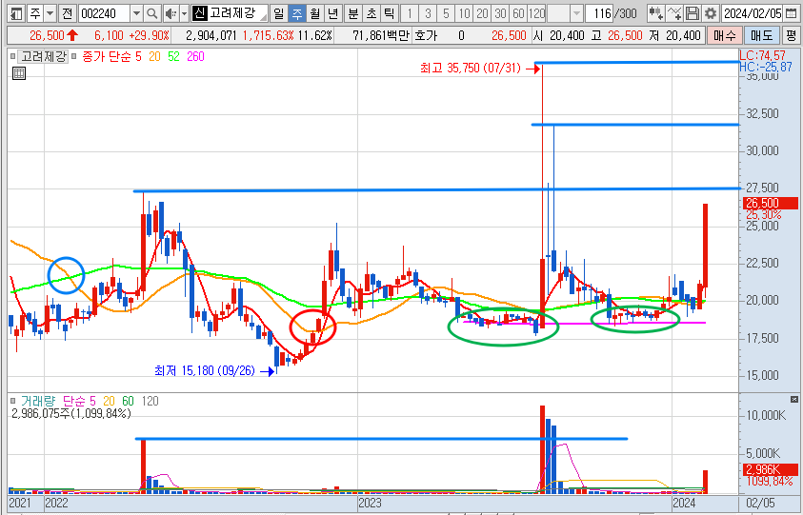Select the 월 monthly period toggle
The height and width of the screenshot is (515, 803).
[x=314, y=13]
